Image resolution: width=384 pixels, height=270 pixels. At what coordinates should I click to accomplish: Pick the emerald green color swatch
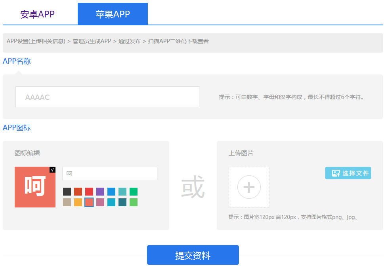pyautogui.click(x=134, y=192)
